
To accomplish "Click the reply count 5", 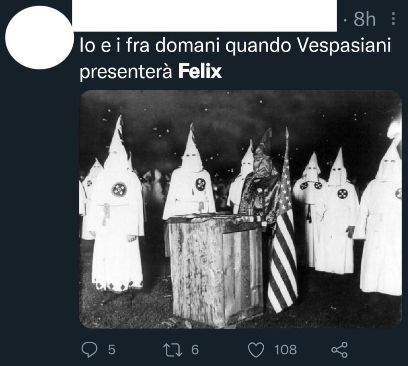I will coord(112,350).
